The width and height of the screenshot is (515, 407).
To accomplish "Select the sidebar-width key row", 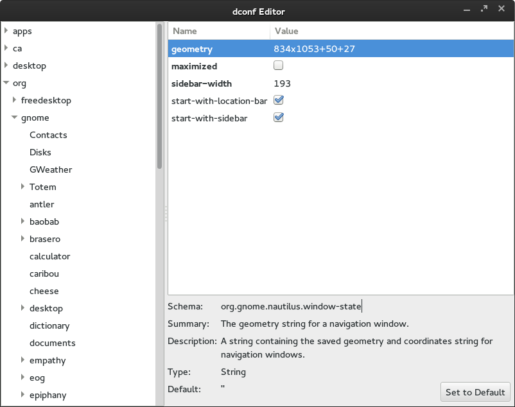I will (202, 83).
